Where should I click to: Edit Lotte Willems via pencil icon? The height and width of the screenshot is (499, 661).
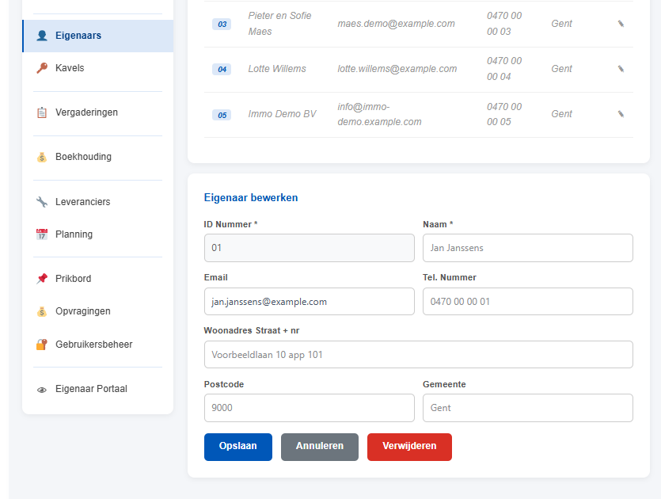(621, 69)
